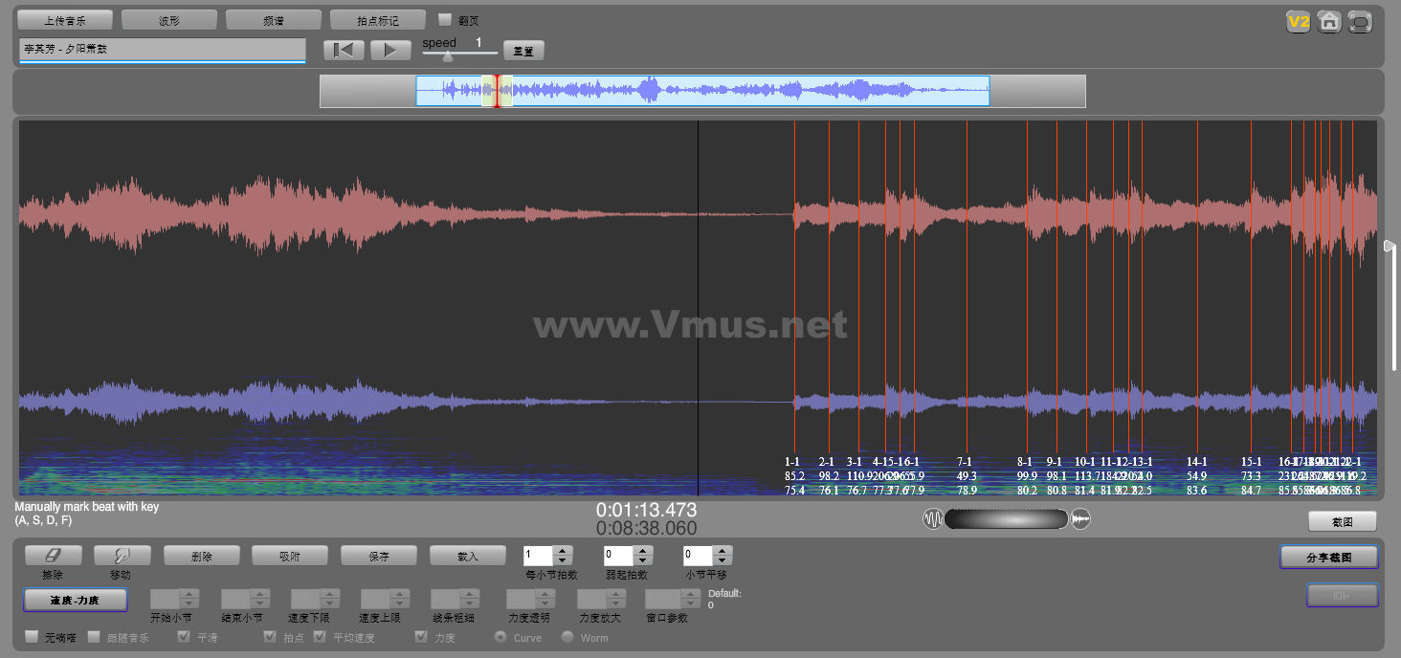Click the 上传音乐 upload button

(66, 20)
